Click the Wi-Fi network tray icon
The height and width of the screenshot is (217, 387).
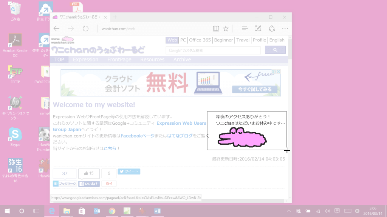point(318,211)
